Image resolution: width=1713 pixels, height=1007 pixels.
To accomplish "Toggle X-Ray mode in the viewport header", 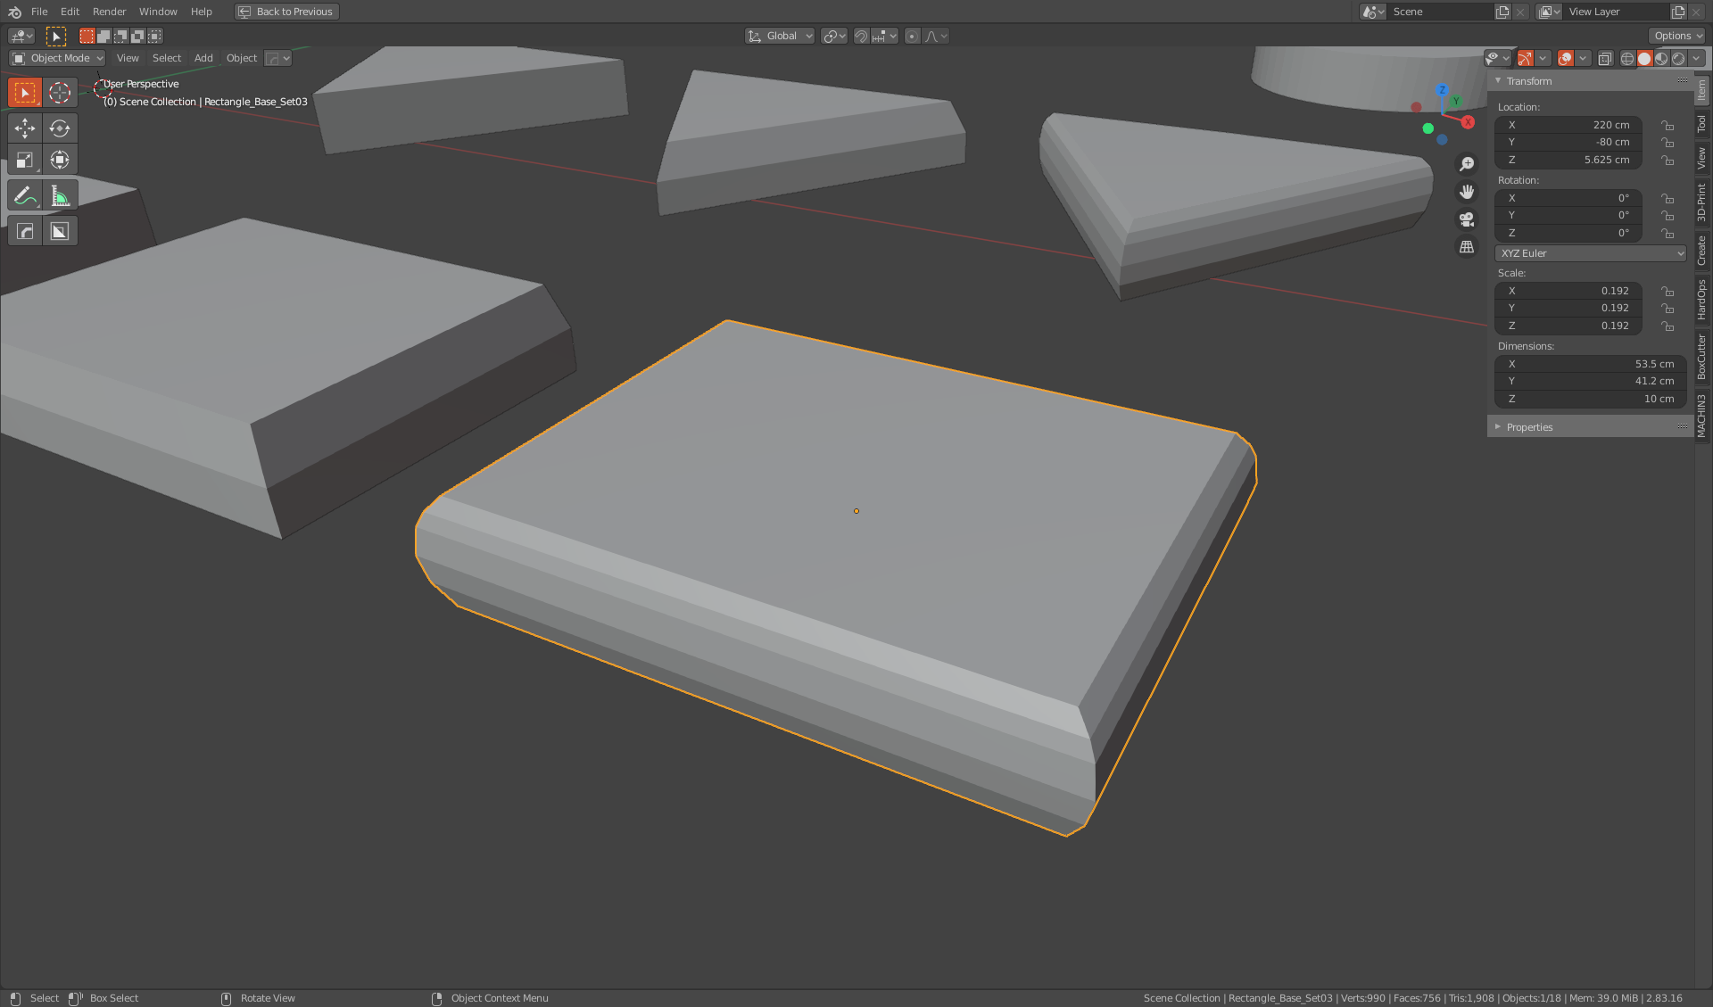I will [x=1606, y=58].
